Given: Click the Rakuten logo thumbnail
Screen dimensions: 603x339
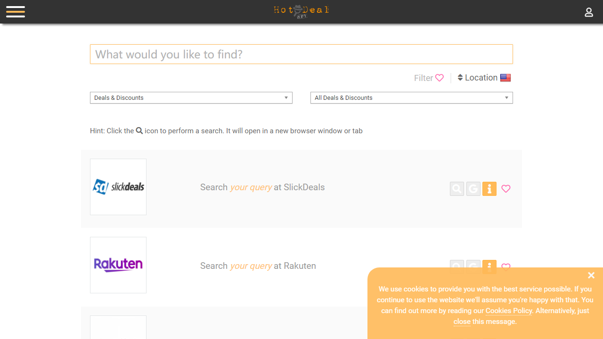Looking at the screenshot, I should 118,265.
